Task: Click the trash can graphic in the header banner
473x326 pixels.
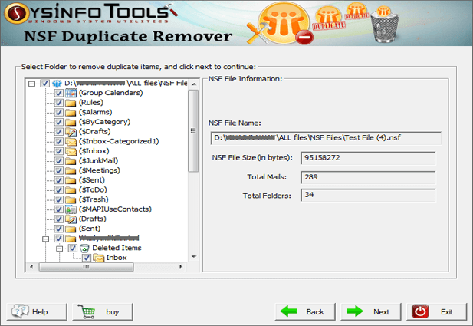Action: click(384, 24)
